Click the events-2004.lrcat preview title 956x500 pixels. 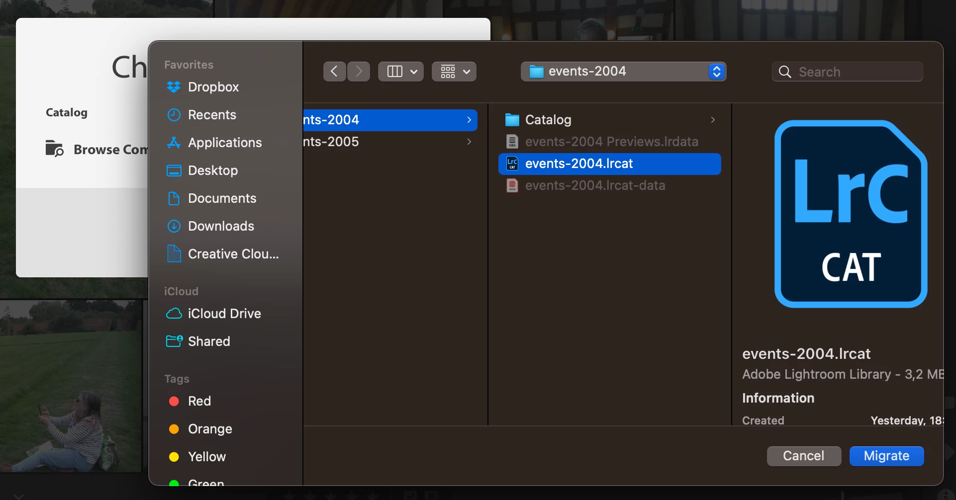(806, 354)
